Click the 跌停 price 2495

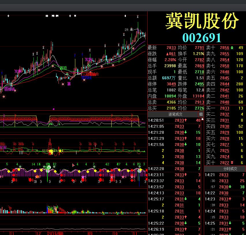pos(199,84)
